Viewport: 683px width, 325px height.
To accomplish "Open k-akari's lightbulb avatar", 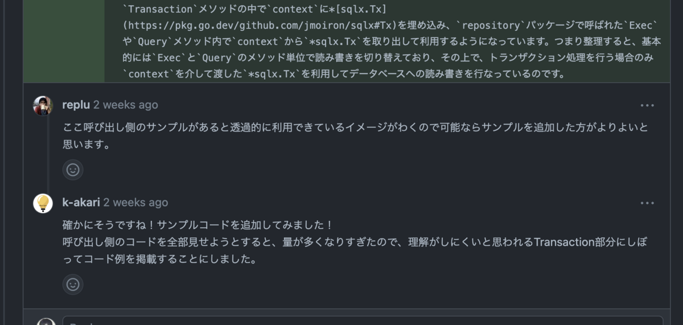I will pos(43,203).
